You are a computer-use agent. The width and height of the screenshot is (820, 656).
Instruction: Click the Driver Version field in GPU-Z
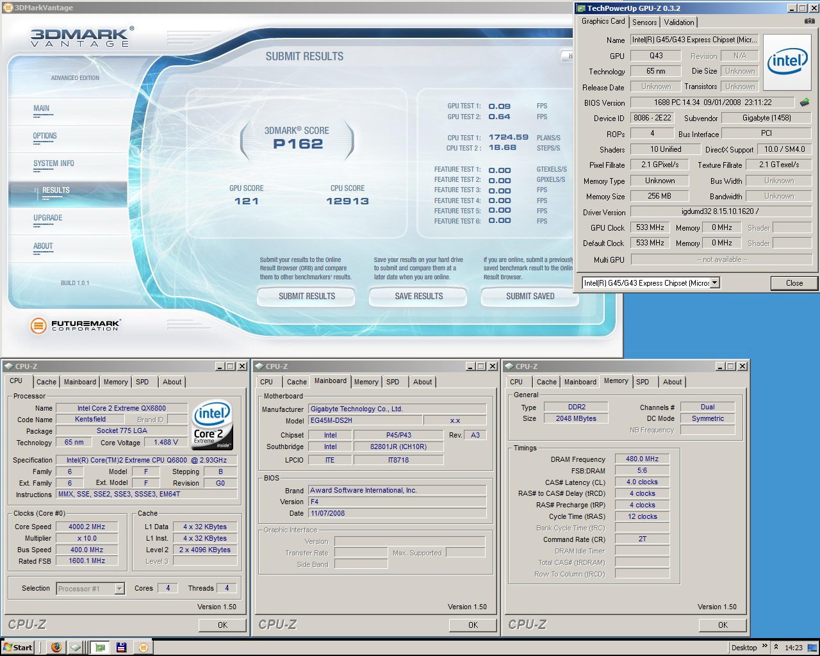coord(721,211)
